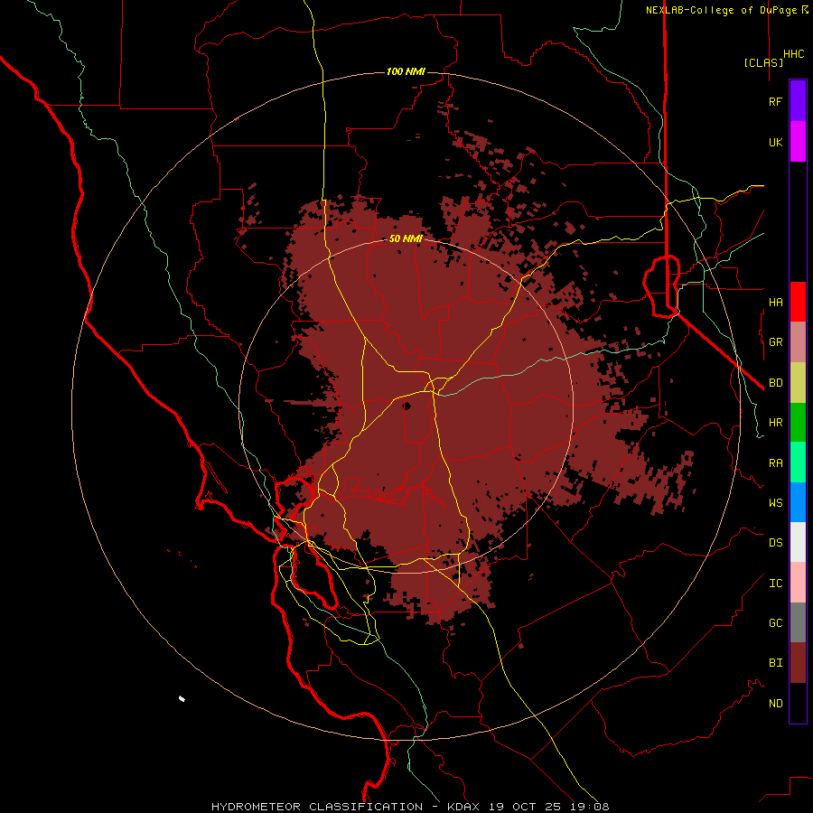This screenshot has width=813, height=813.
Task: Click the GR pink legend swatch
Action: [798, 342]
